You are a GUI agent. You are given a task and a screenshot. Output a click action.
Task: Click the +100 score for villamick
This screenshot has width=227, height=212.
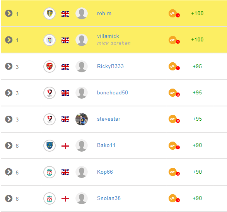197,39
